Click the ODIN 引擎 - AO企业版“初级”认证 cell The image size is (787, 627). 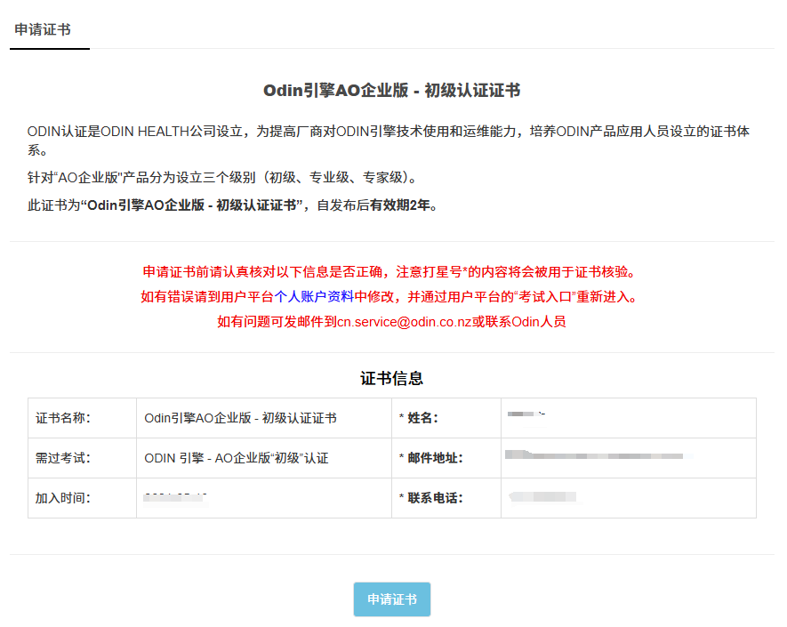click(264, 458)
